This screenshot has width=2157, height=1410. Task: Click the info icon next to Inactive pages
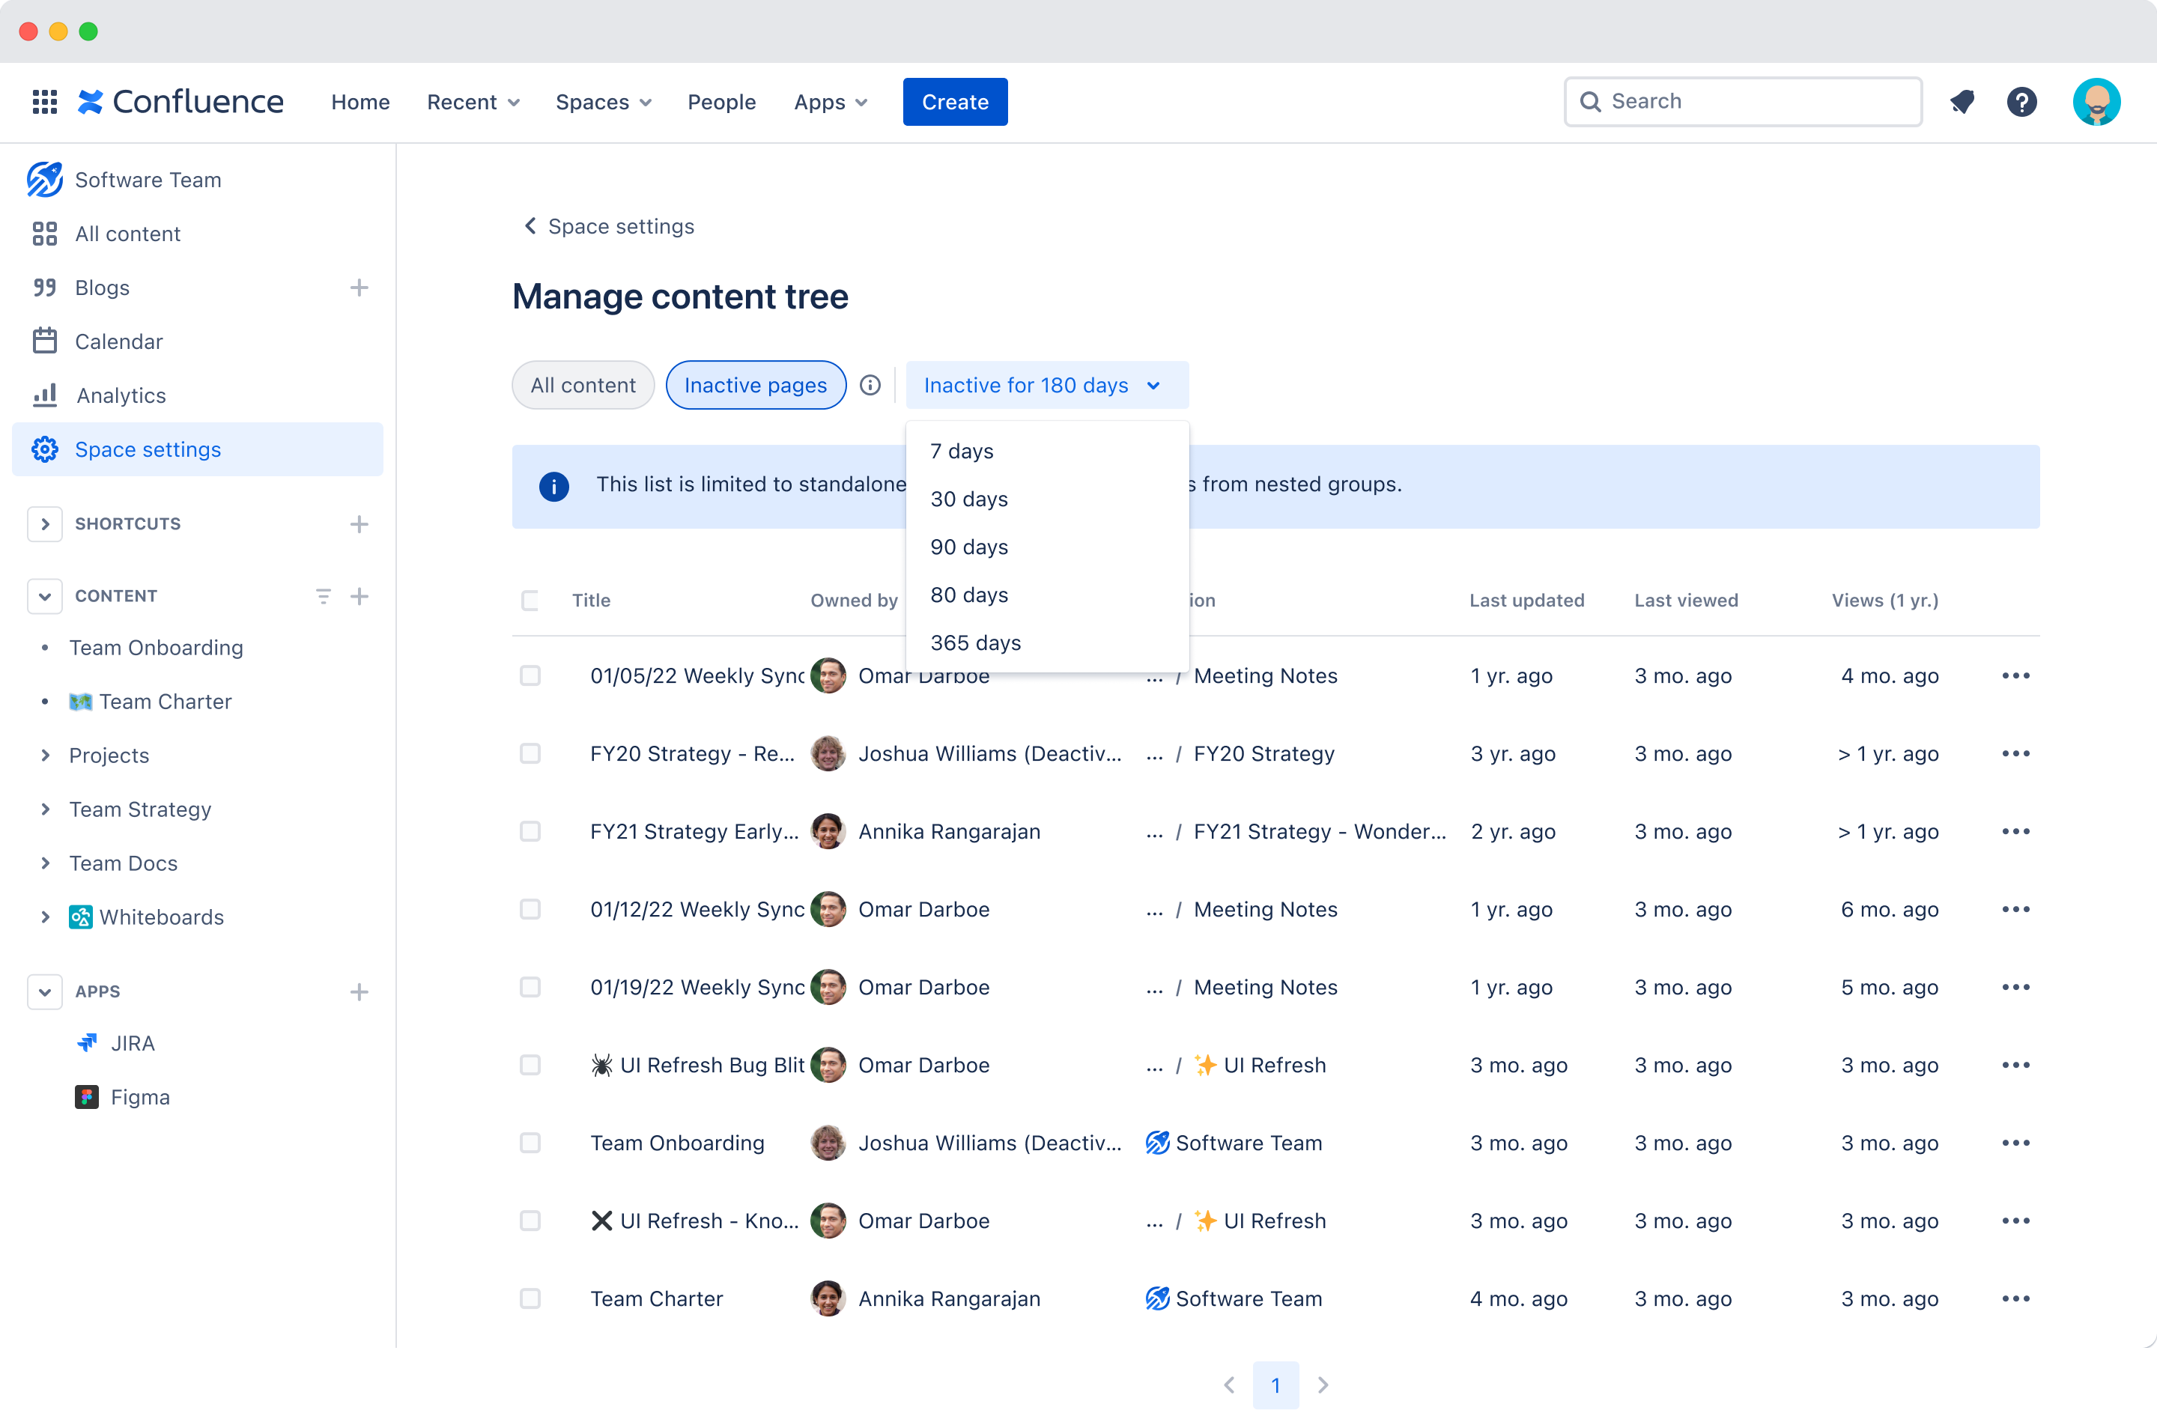[870, 384]
